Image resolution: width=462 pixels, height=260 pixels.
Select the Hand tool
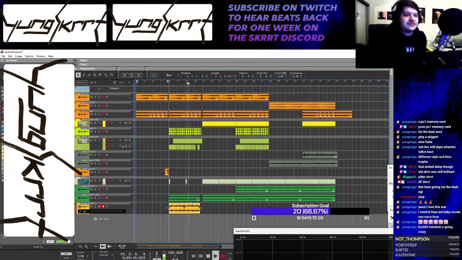point(111,75)
